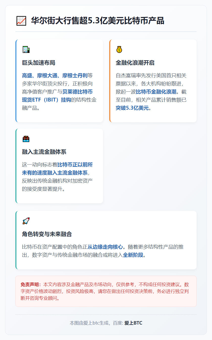Select the heading 角色转变与未来融合

coord(47,234)
